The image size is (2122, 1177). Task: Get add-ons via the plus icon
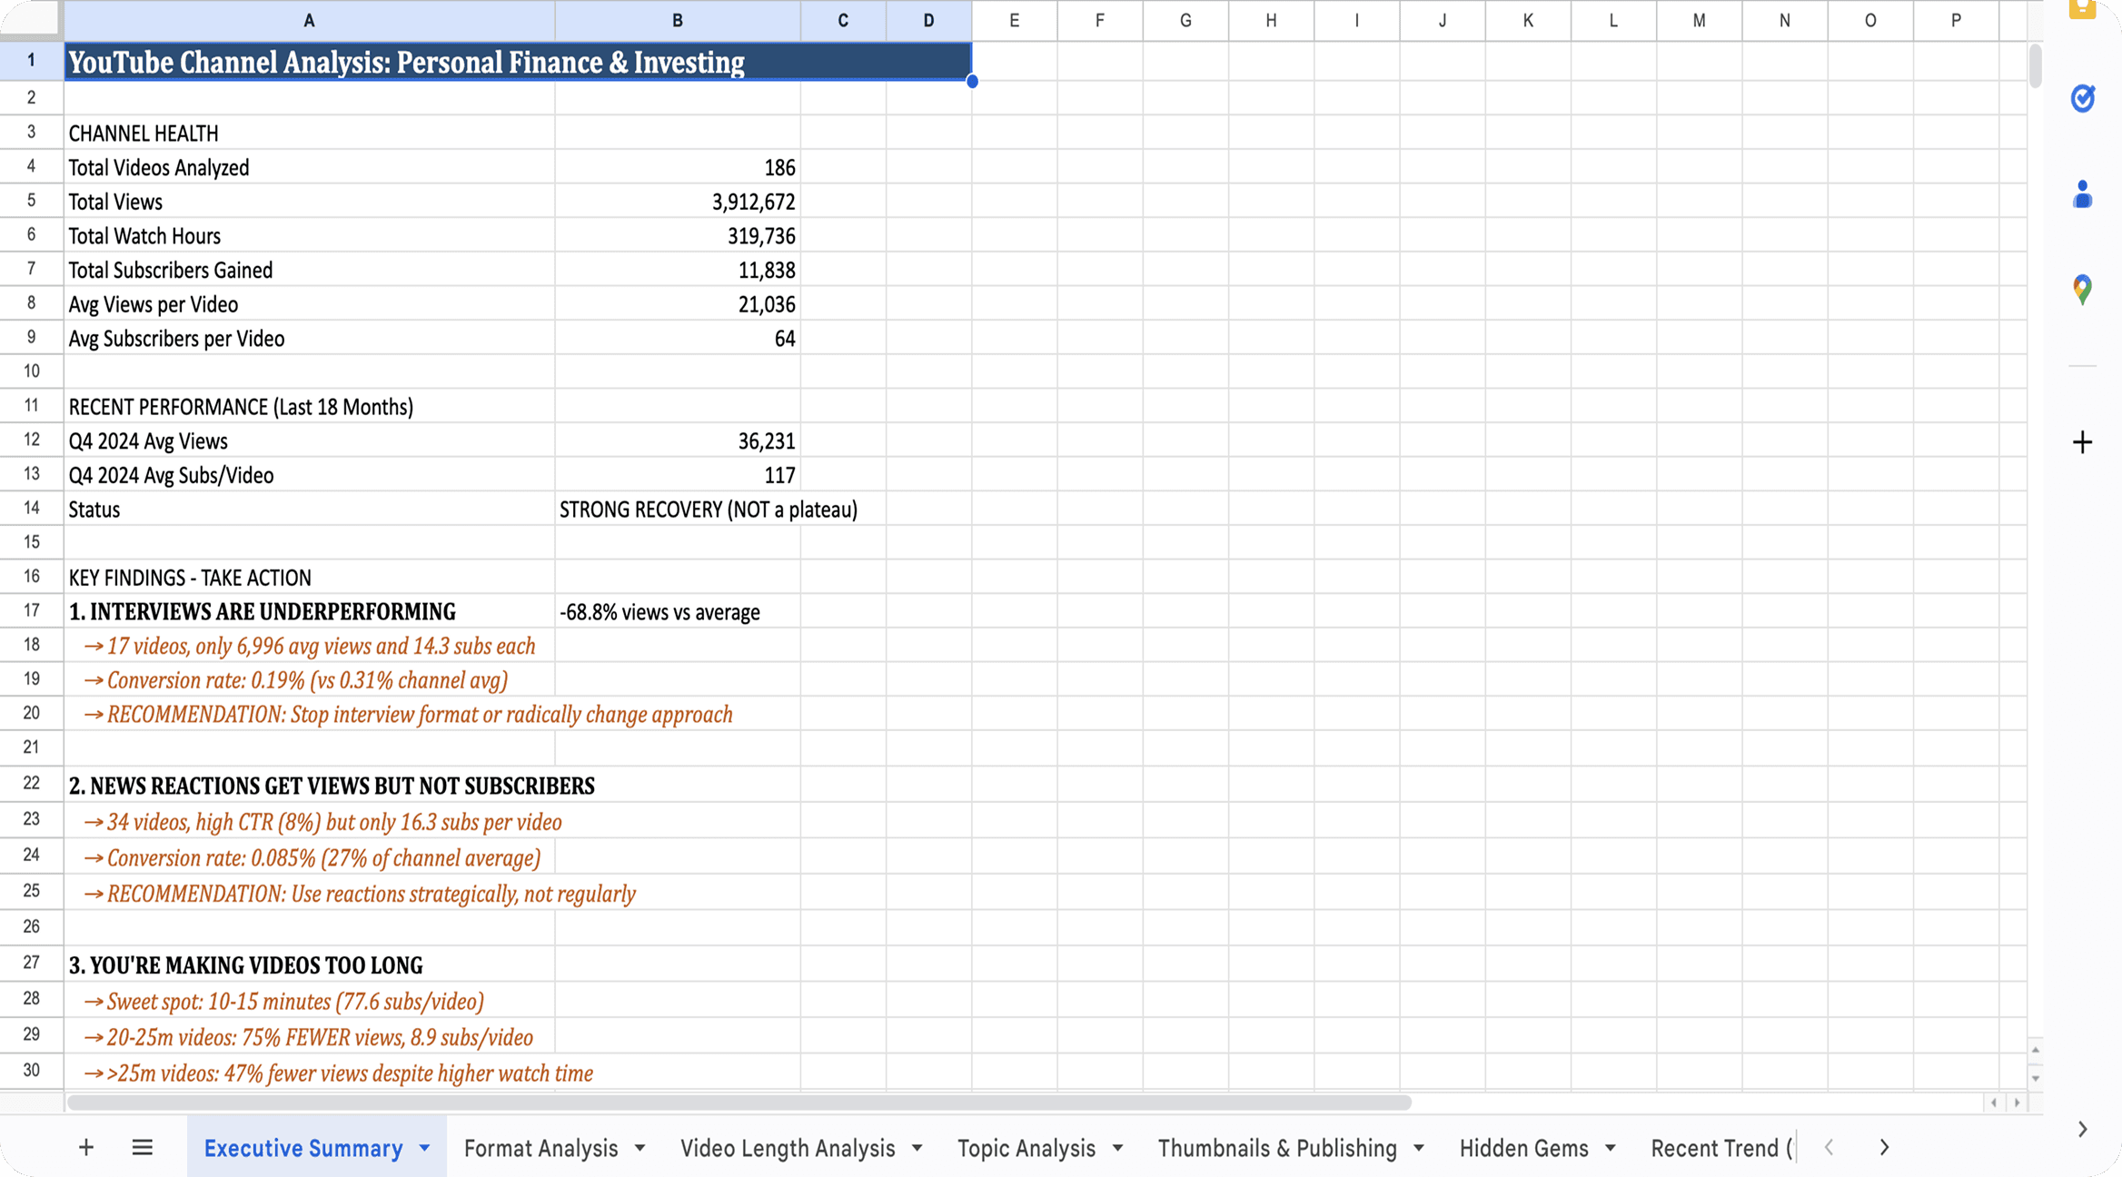point(2082,442)
